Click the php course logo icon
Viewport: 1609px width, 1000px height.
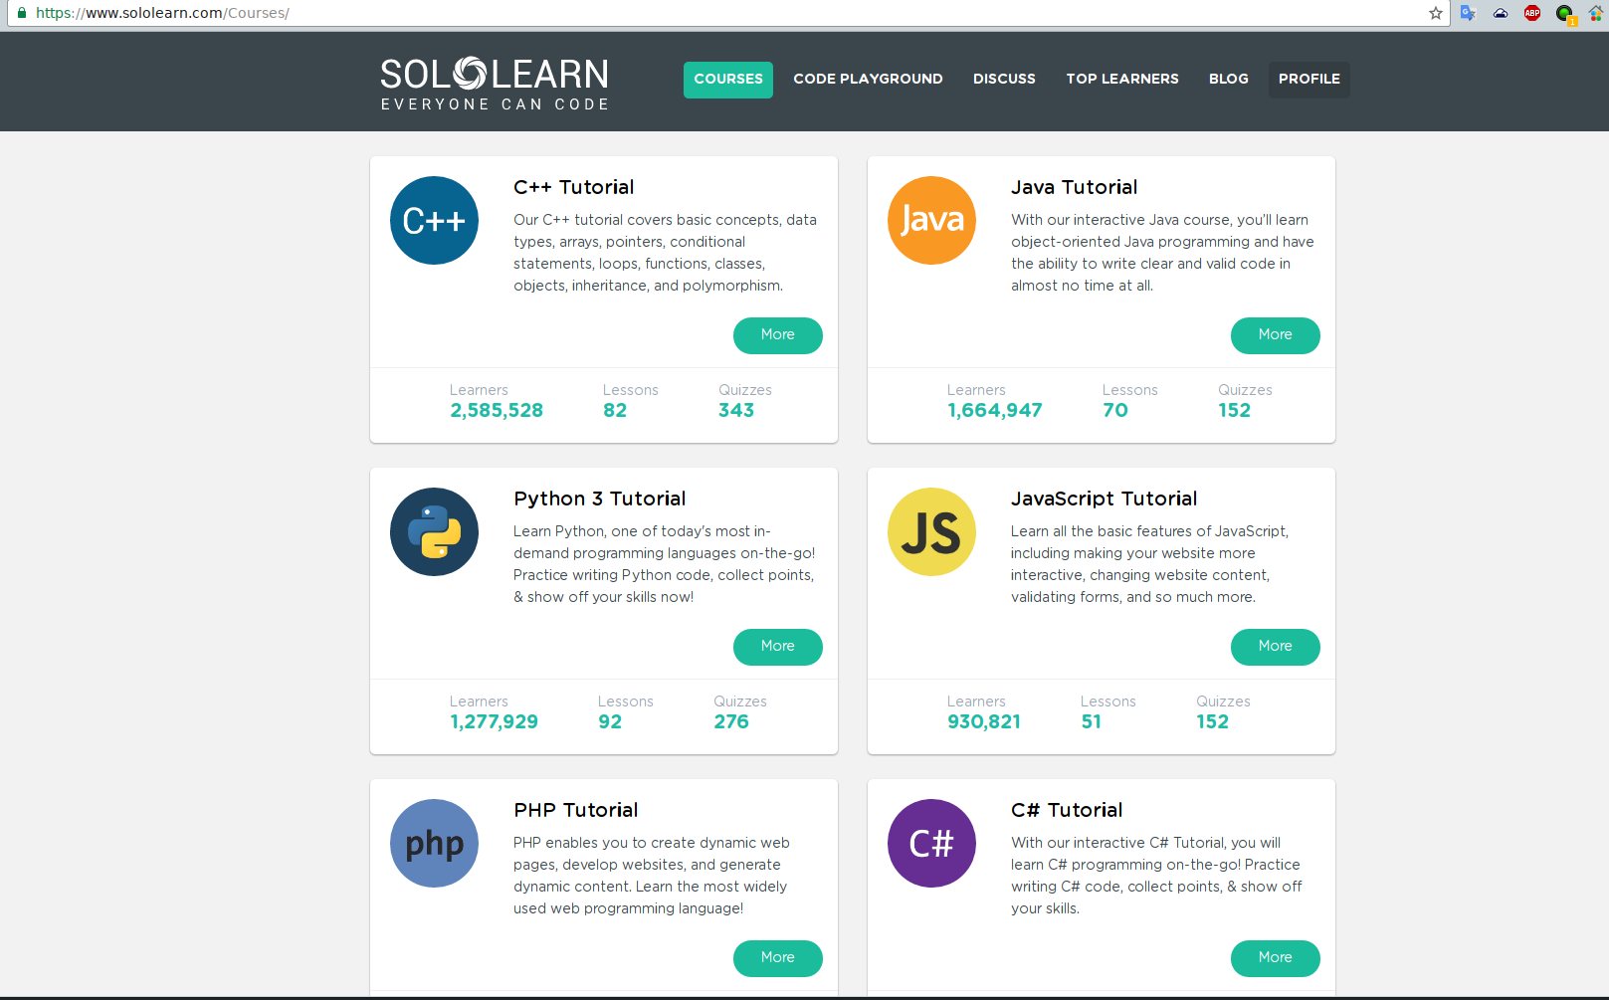pos(434,844)
